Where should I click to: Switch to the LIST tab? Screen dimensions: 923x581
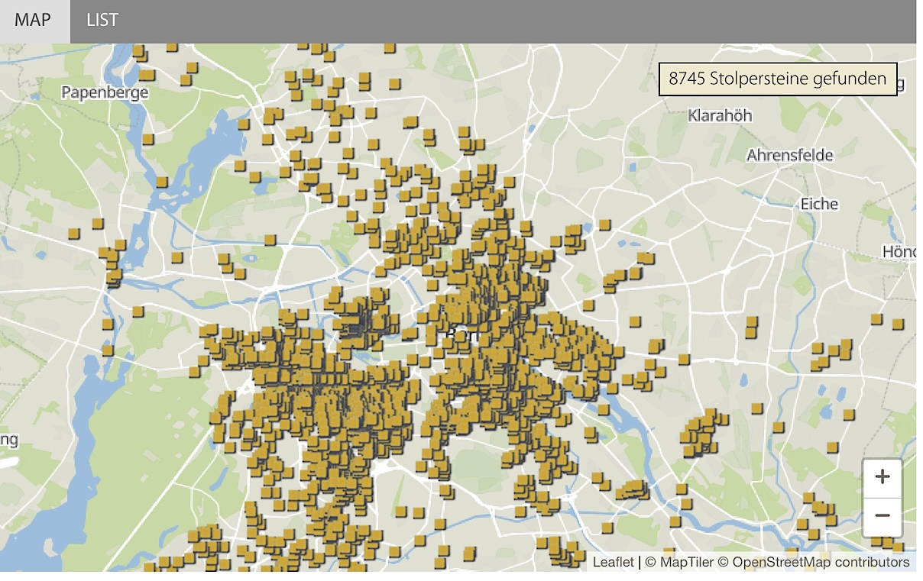[x=102, y=21]
